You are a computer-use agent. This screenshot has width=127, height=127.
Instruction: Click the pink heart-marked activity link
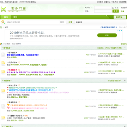(29, 108)
